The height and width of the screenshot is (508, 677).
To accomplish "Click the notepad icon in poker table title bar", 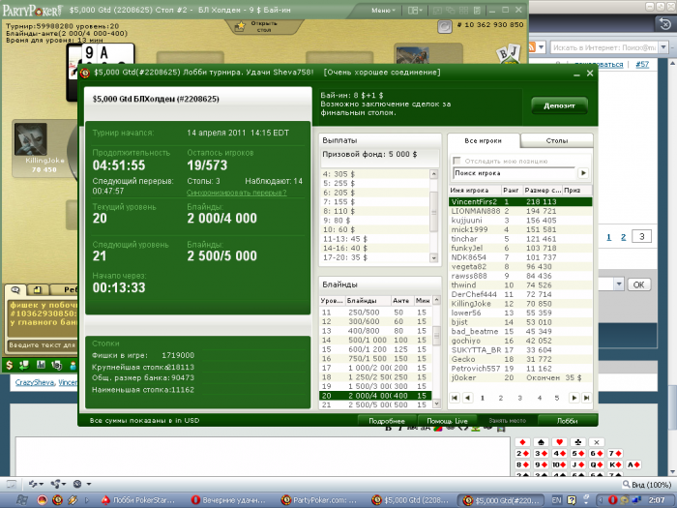I will [x=477, y=10].
